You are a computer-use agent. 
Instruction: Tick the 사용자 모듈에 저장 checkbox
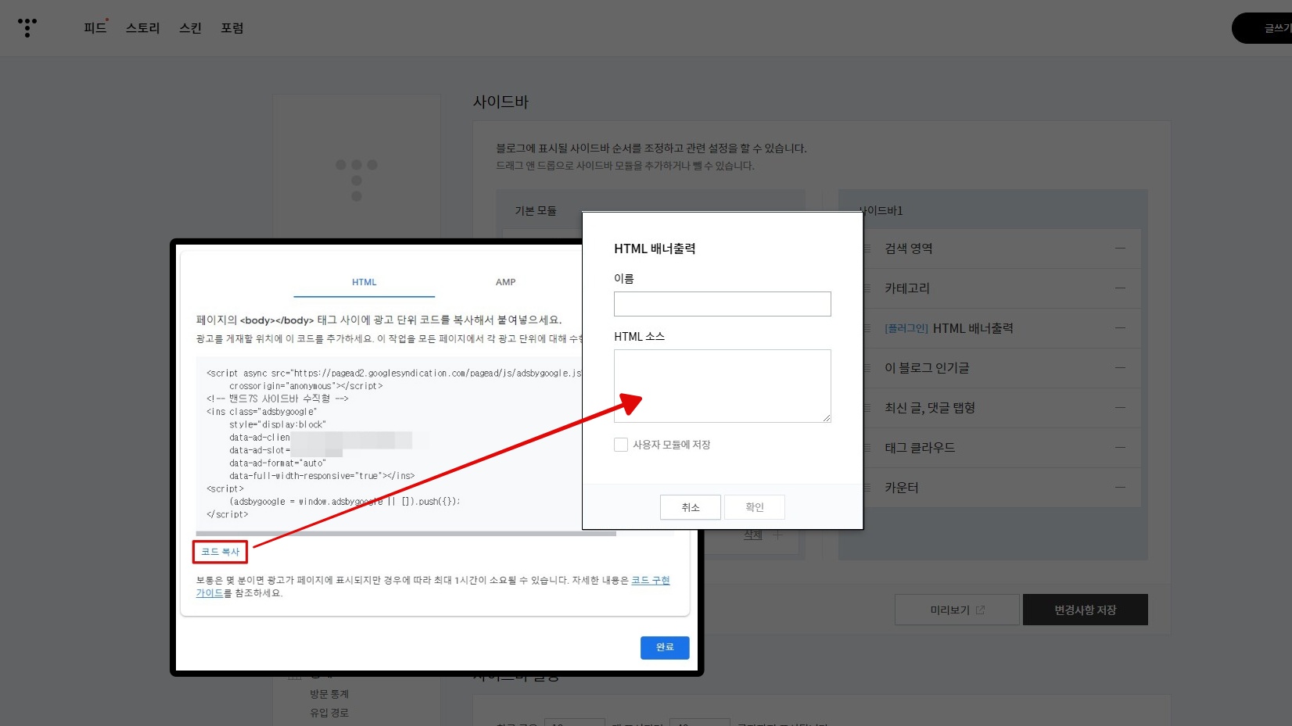621,445
